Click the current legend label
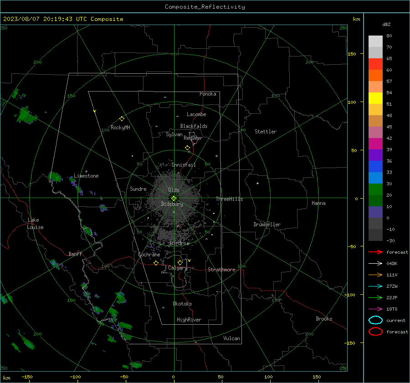This screenshot has width=410, height=383. pyautogui.click(x=396, y=320)
